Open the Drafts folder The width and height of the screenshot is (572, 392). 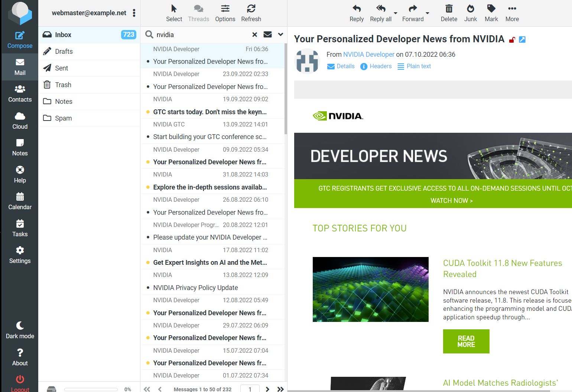(x=89, y=52)
